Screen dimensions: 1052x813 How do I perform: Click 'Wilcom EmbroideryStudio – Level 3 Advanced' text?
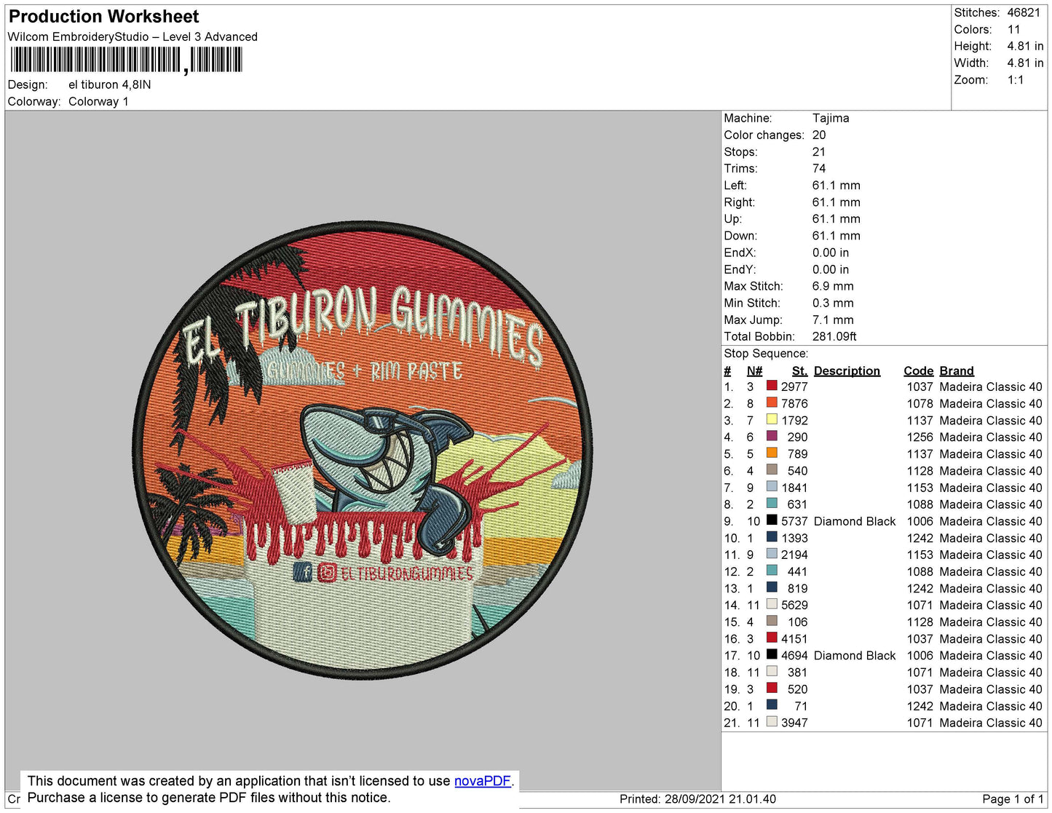pyautogui.click(x=133, y=36)
